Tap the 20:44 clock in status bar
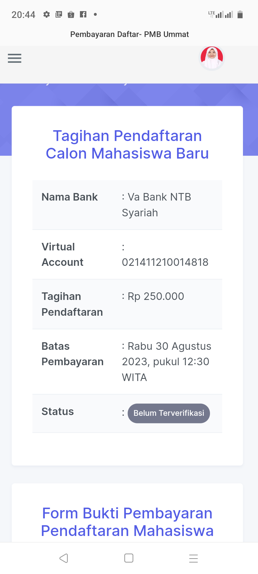The width and height of the screenshot is (258, 574). point(23,15)
